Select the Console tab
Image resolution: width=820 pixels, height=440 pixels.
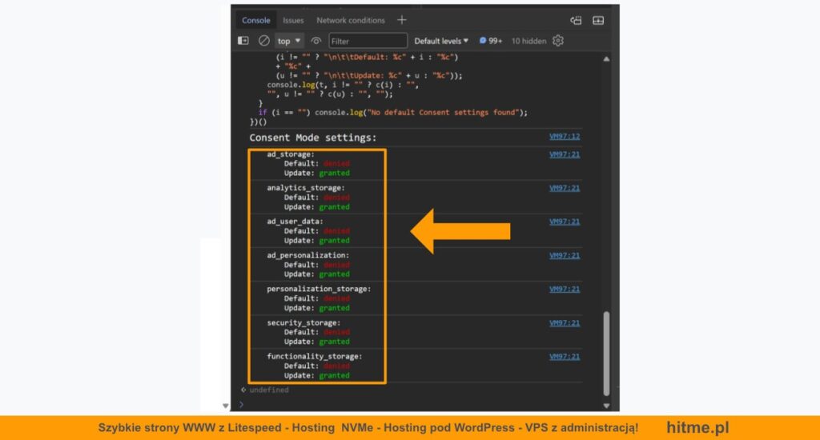[x=256, y=20]
